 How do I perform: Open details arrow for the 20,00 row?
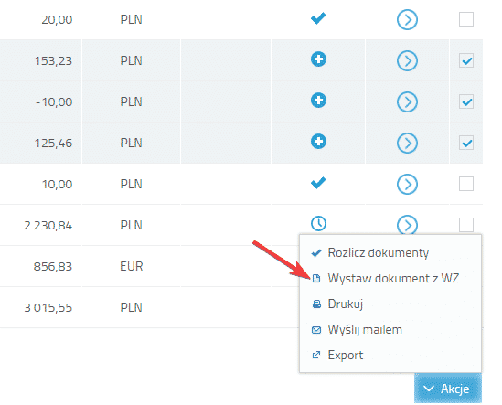coord(407,20)
